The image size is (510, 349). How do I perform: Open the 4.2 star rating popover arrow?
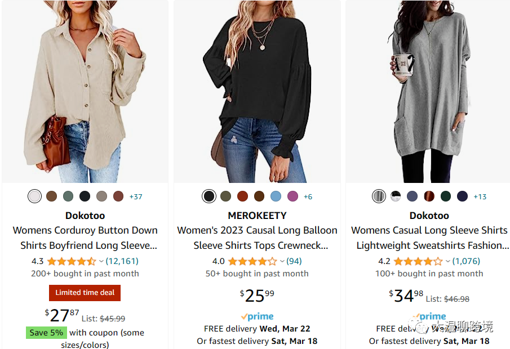(x=448, y=261)
